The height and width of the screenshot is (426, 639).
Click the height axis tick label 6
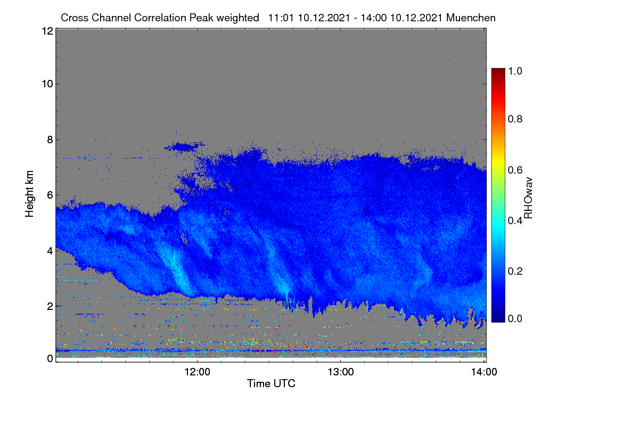click(49, 195)
